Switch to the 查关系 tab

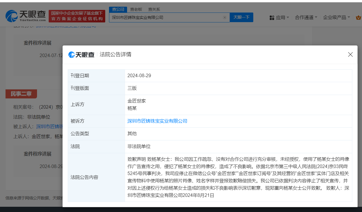154,9
